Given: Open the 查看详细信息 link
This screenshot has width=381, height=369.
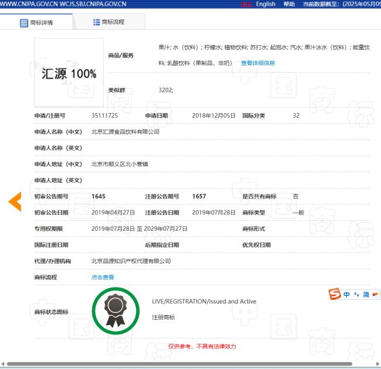Looking at the screenshot, I should tap(258, 63).
